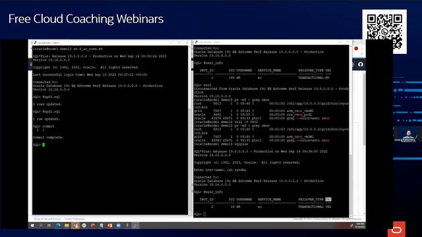Click '1 row updated.' in left terminal
Viewport: 422px width, 237px height.
tap(46, 118)
